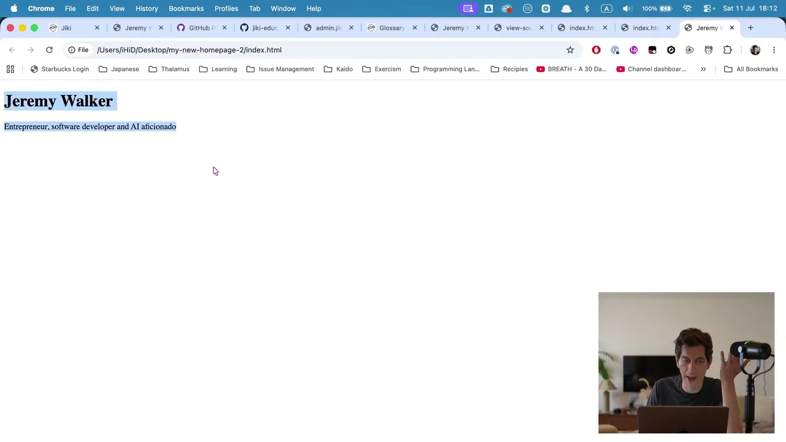Show the date and time panel

[x=750, y=8]
